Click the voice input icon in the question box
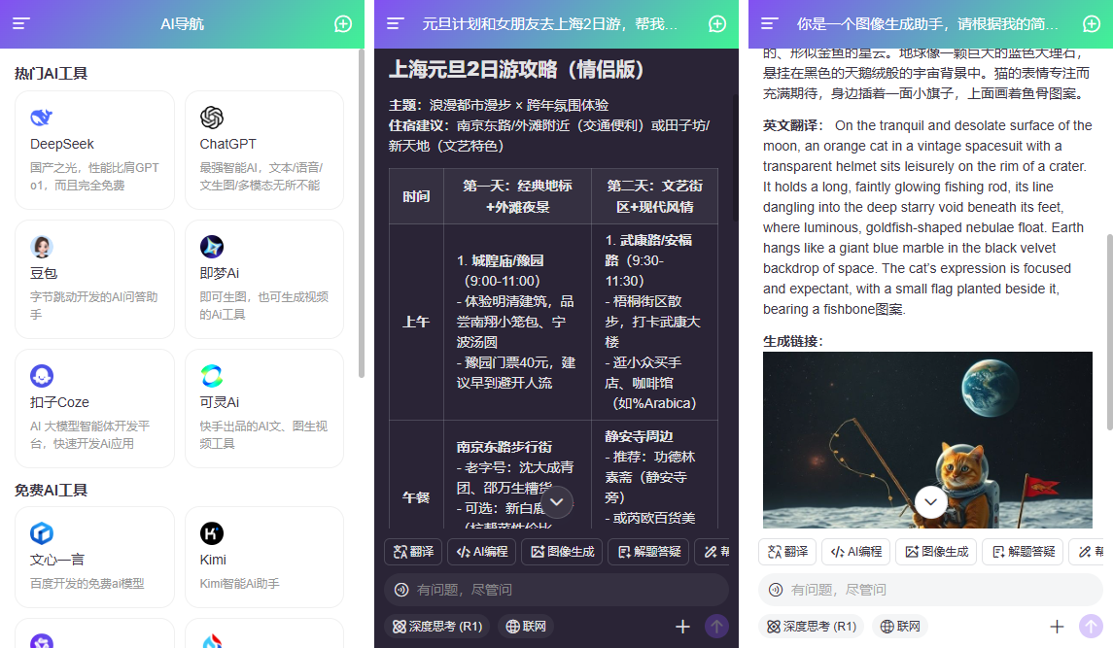 point(400,589)
